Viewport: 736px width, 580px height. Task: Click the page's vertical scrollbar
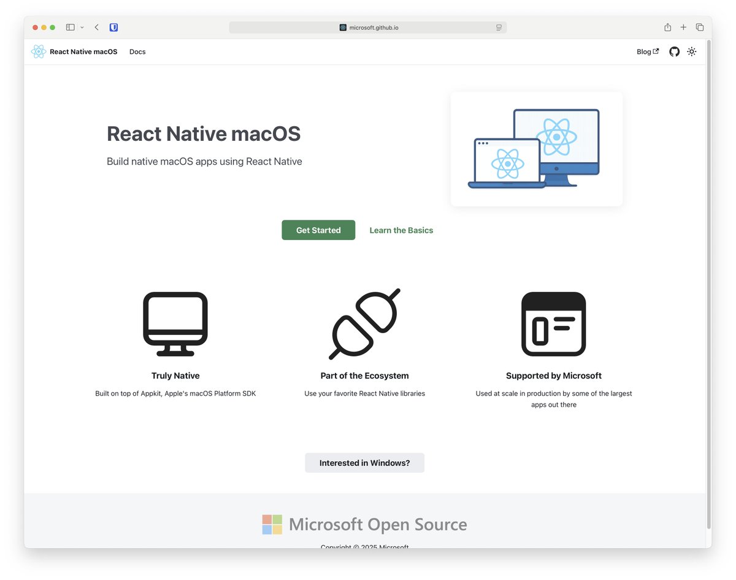tap(709, 285)
